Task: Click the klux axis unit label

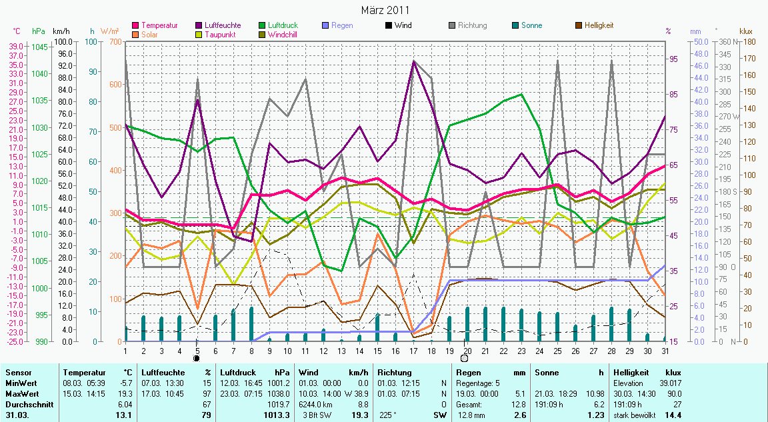Action: pyautogui.click(x=746, y=31)
